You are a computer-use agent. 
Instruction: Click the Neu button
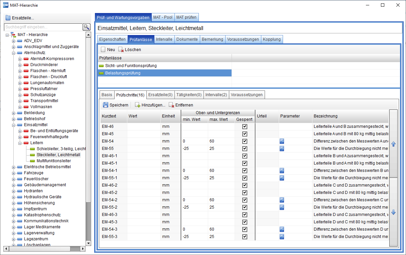(x=108, y=49)
